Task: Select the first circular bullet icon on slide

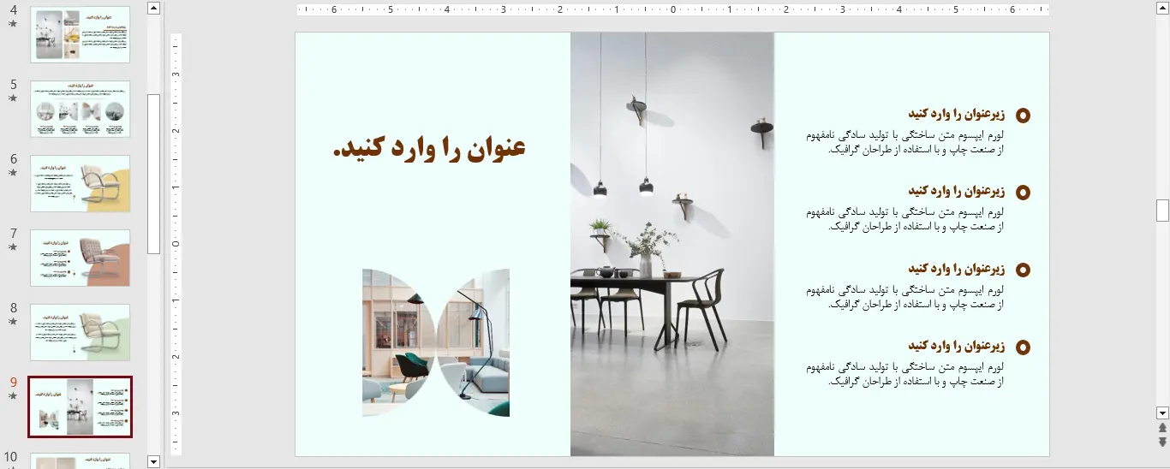Action: point(1022,116)
